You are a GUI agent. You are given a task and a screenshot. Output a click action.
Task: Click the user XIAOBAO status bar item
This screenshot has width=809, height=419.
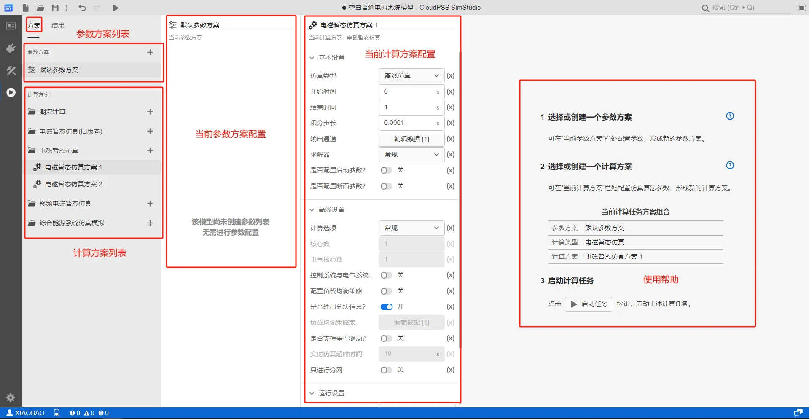26,413
